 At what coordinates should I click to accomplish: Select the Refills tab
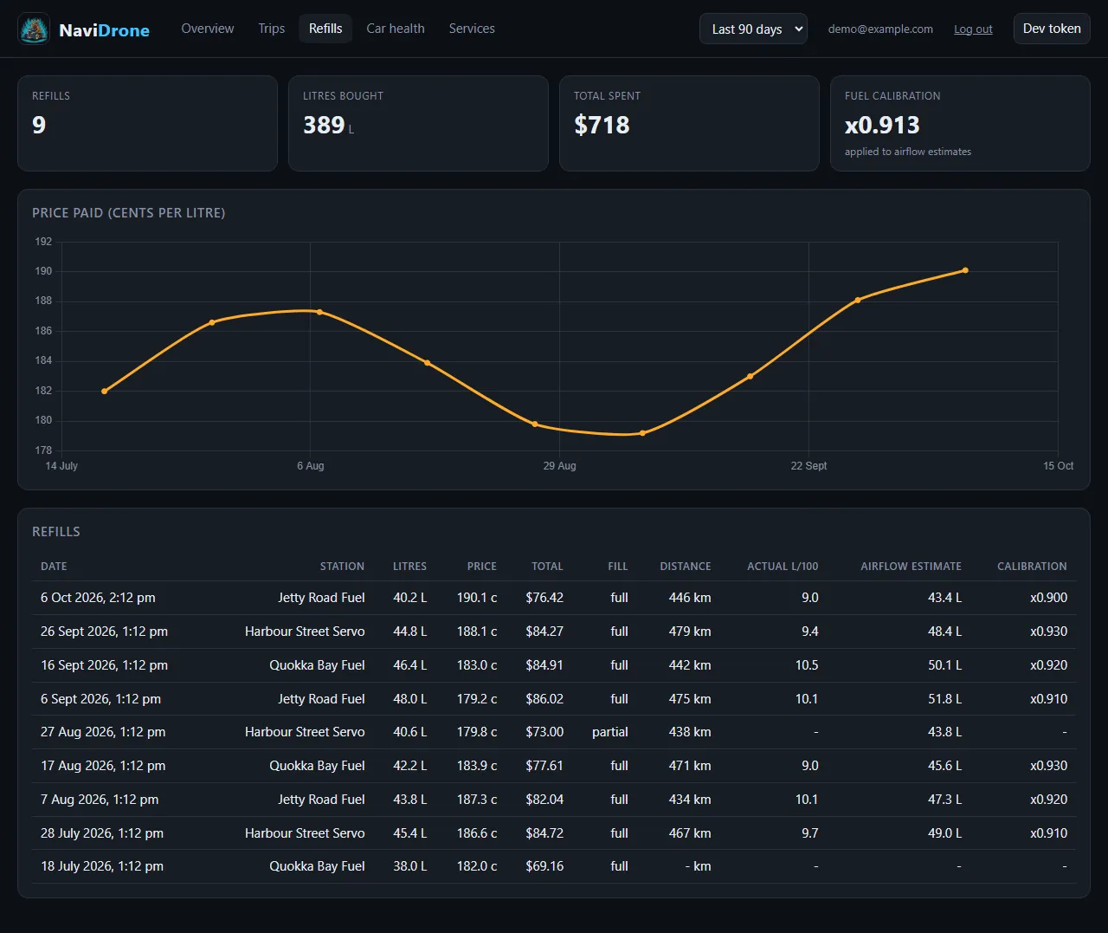click(325, 29)
